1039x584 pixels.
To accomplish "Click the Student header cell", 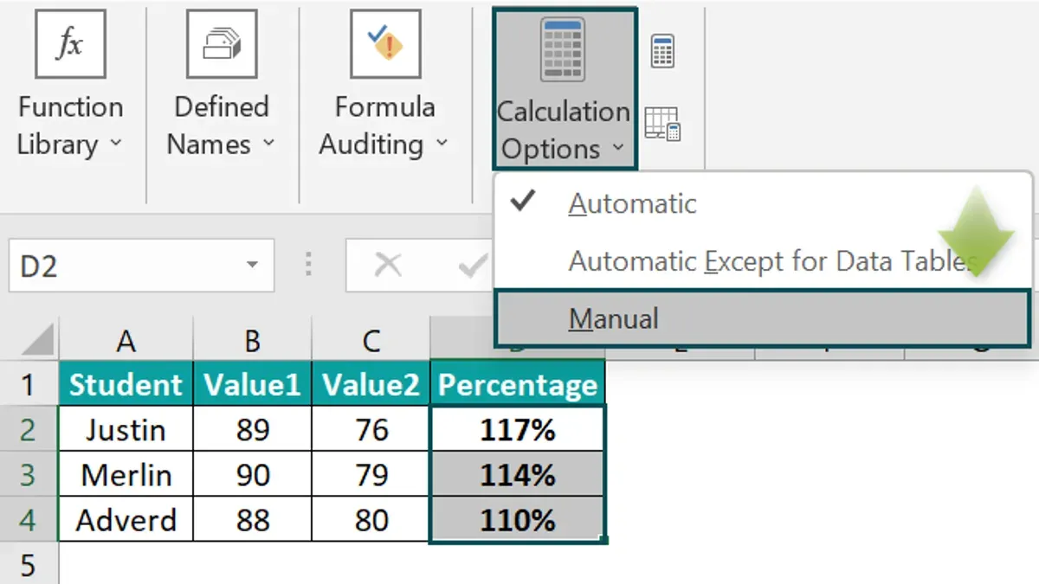I will click(126, 385).
